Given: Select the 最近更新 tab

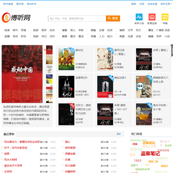Looking at the screenshot, I should point(9,134).
